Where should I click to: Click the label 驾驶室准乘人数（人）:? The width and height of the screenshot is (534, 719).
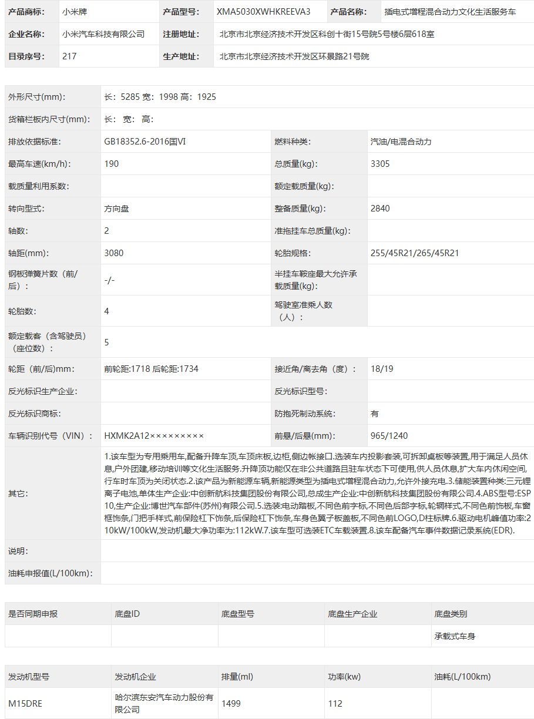[x=303, y=311]
